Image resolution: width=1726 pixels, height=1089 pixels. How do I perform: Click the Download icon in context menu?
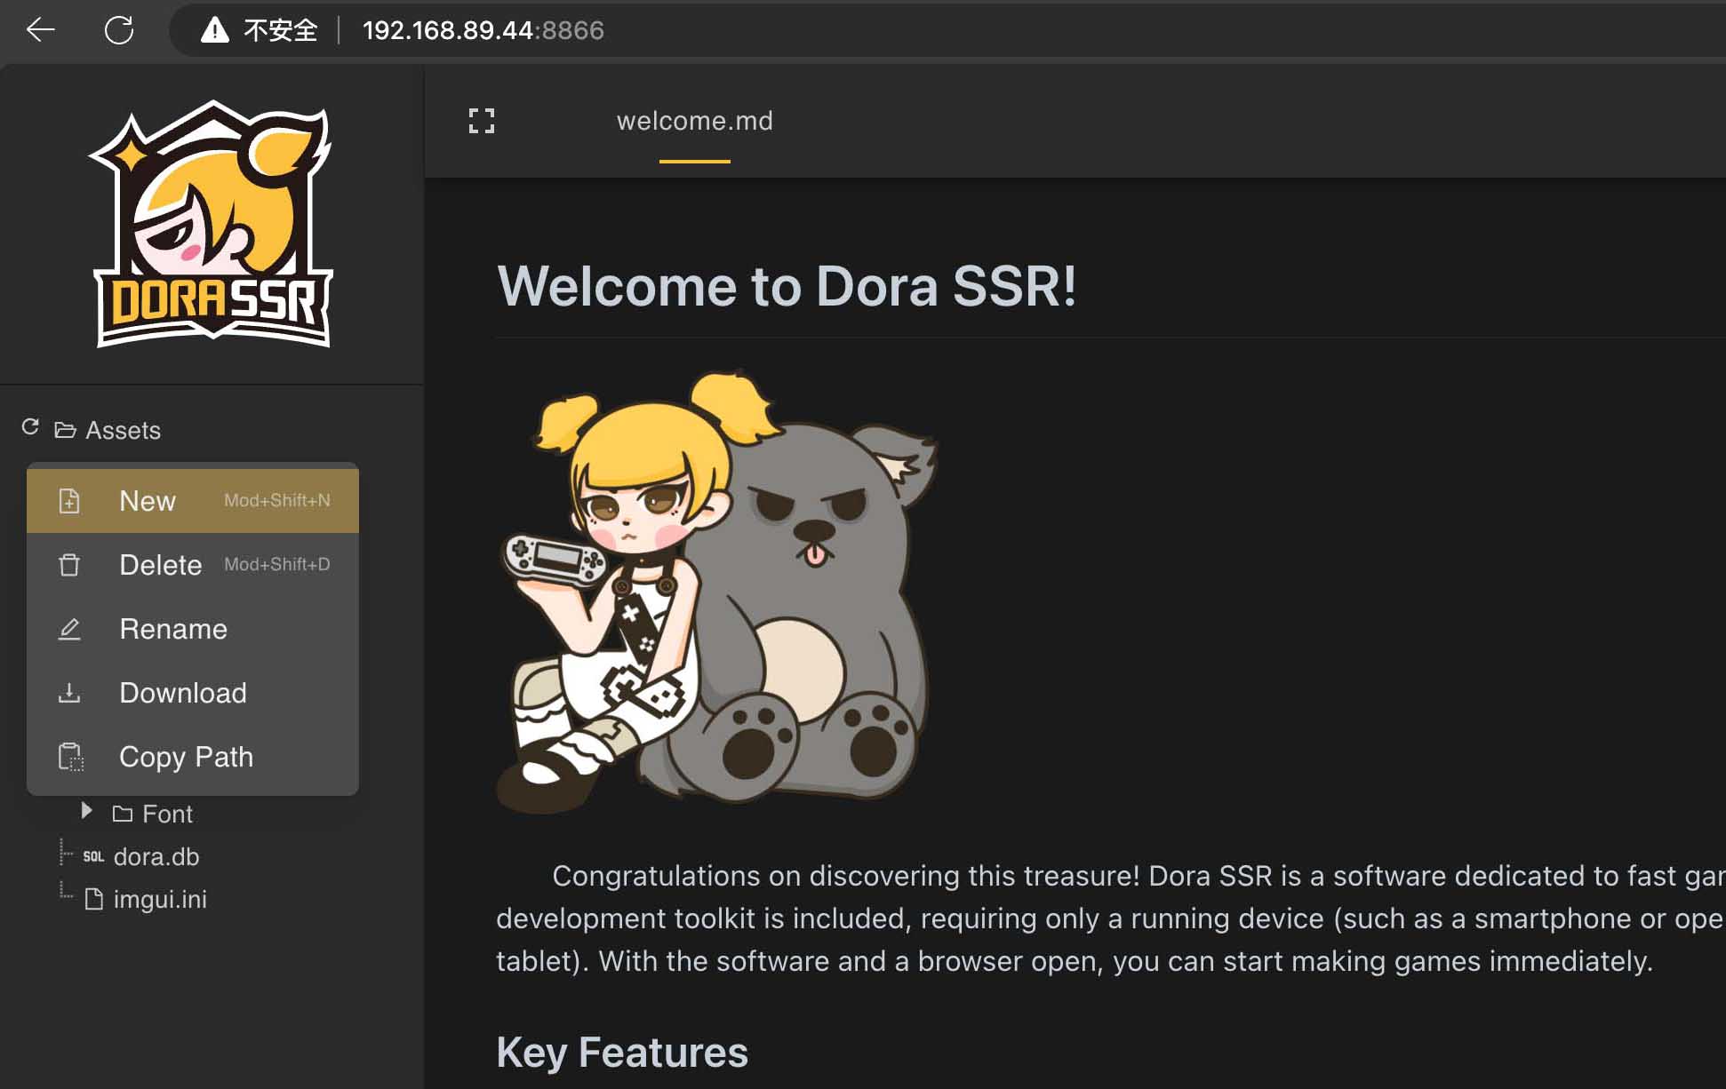point(69,693)
